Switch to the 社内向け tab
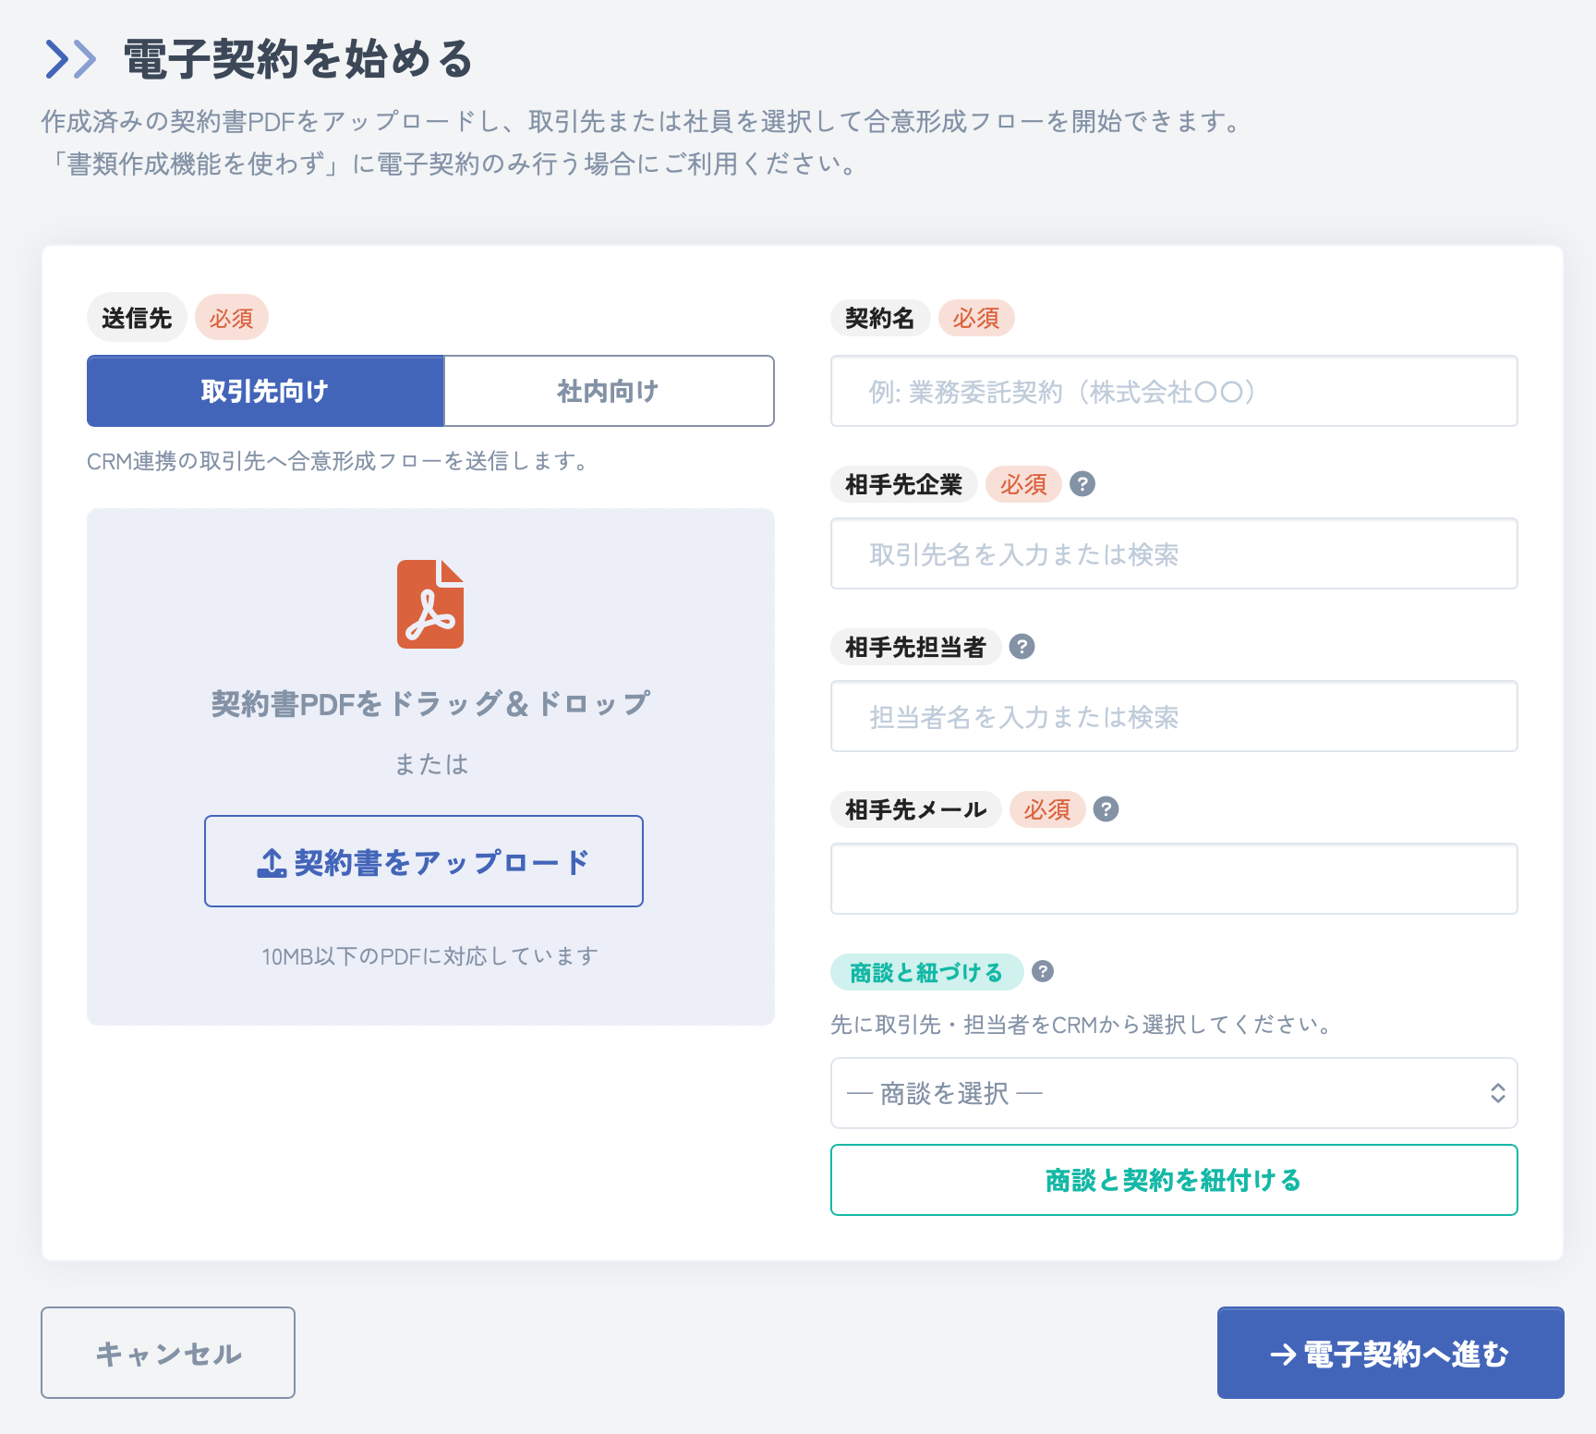The image size is (1596, 1434). [x=609, y=391]
